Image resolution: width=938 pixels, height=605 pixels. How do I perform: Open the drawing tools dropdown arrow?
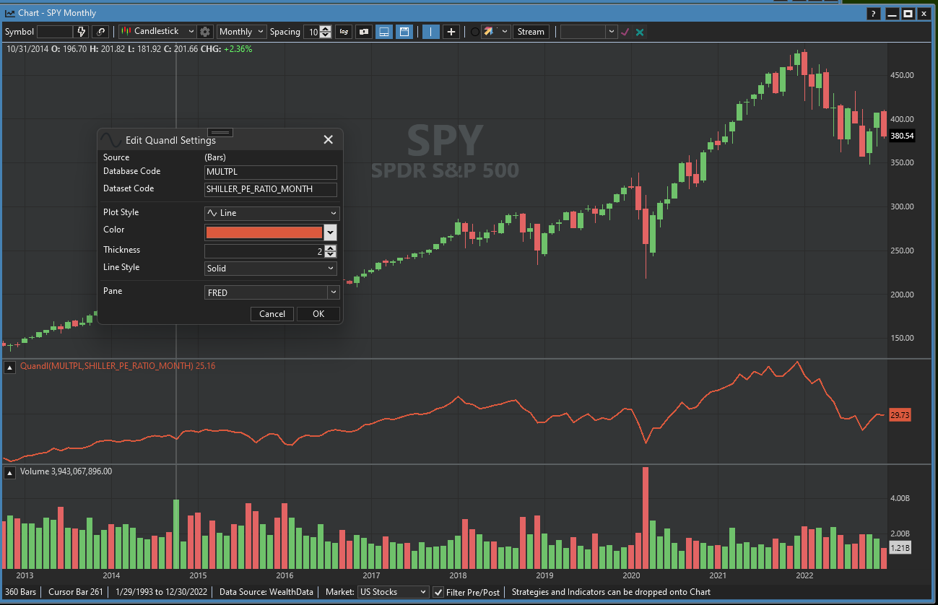[x=504, y=32]
